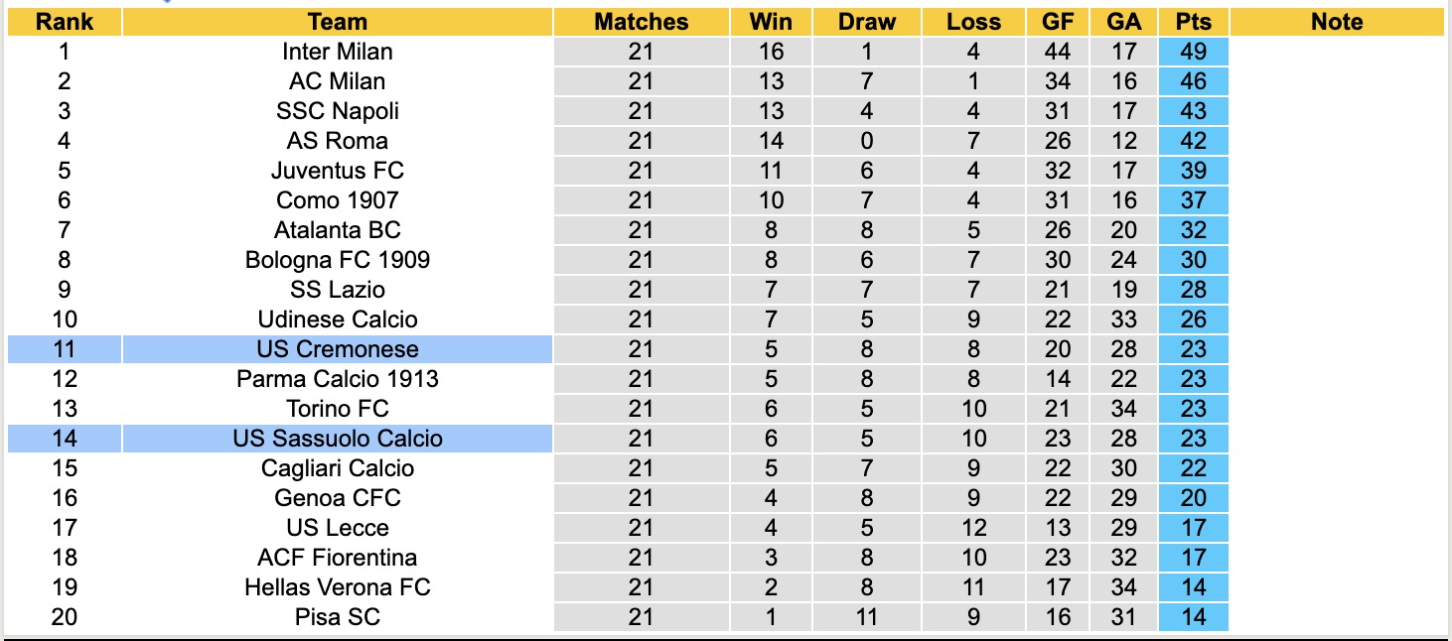Select the Note column header
The image size is (1452, 641).
(1337, 22)
